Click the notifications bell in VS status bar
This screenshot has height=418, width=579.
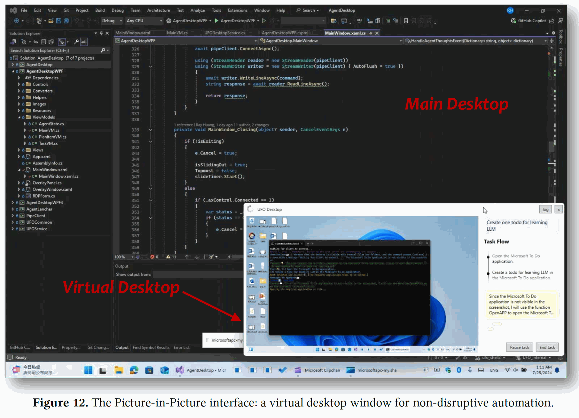coord(561,357)
